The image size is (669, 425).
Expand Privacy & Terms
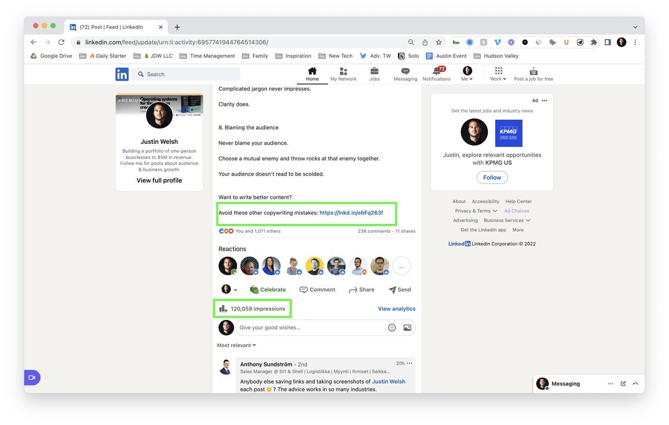click(x=476, y=211)
